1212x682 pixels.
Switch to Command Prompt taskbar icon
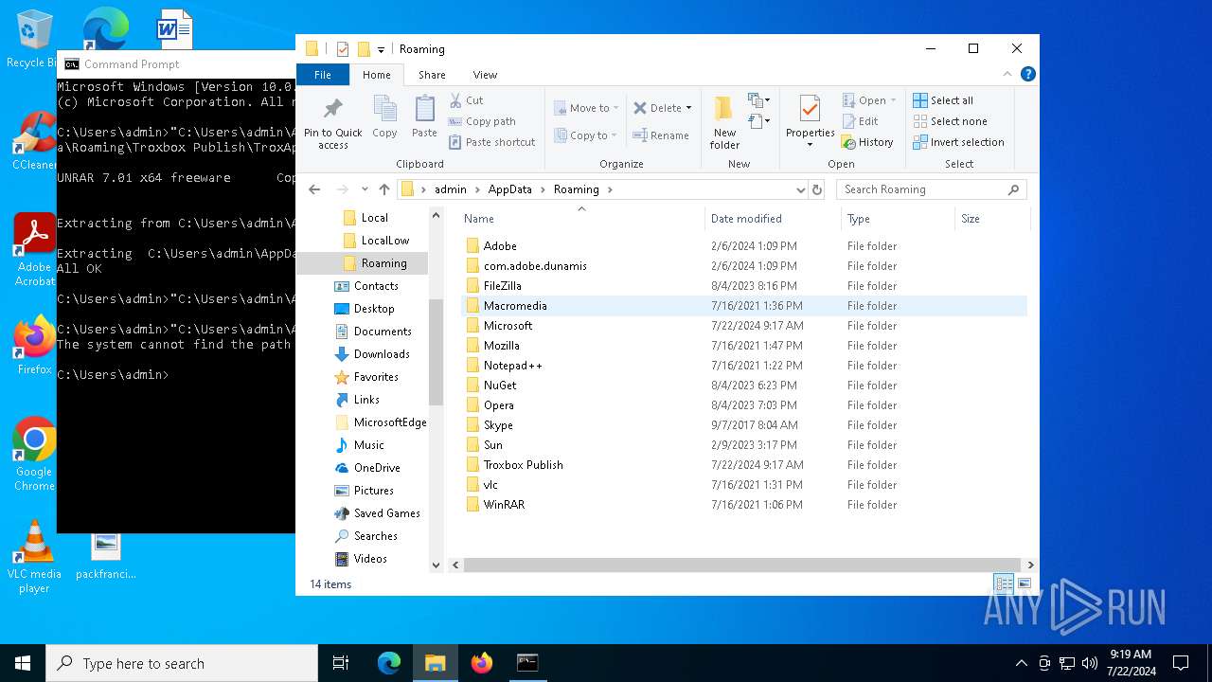(527, 663)
